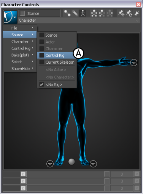Click the pin translation icon
143x194 pixels.
pos(121,13)
